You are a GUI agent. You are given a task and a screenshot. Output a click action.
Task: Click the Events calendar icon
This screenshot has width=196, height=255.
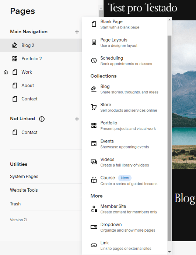click(94, 144)
